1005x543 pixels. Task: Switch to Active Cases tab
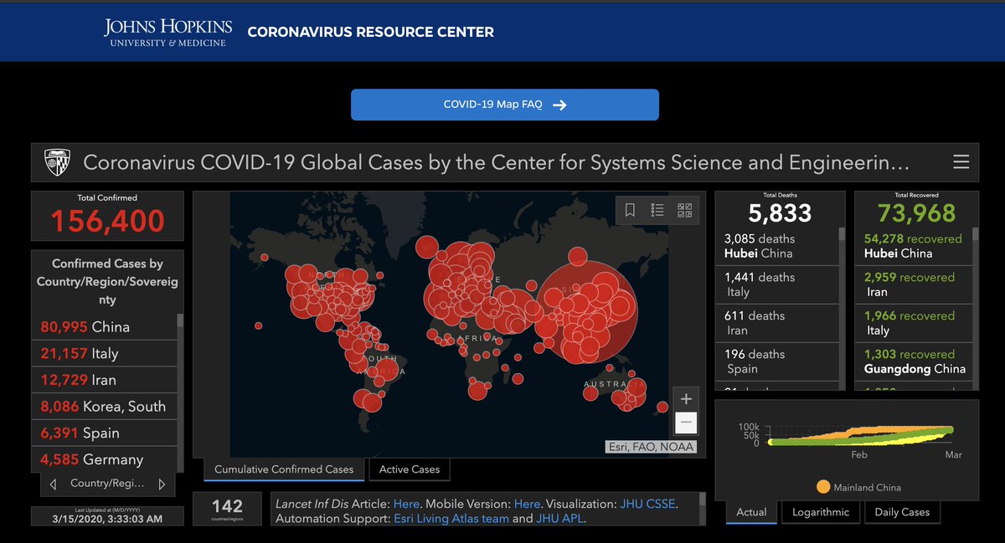pyautogui.click(x=410, y=469)
